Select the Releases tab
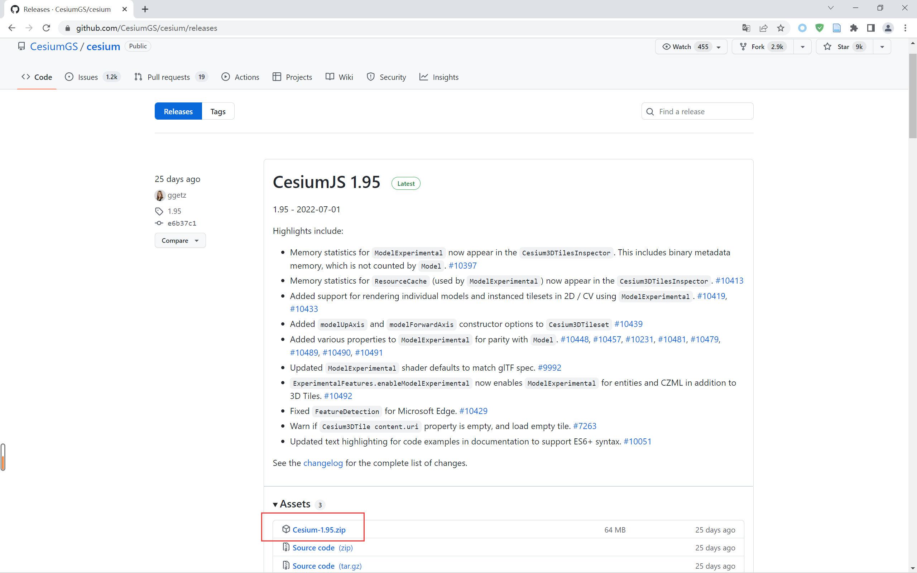This screenshot has height=573, width=917. click(x=178, y=111)
